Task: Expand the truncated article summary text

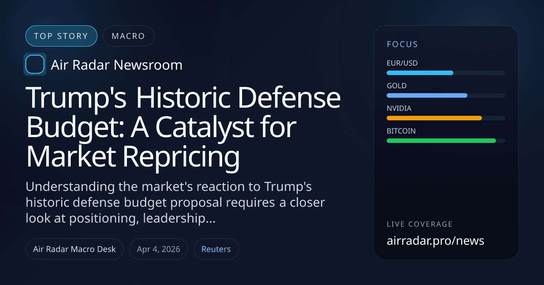Action: 176,202
